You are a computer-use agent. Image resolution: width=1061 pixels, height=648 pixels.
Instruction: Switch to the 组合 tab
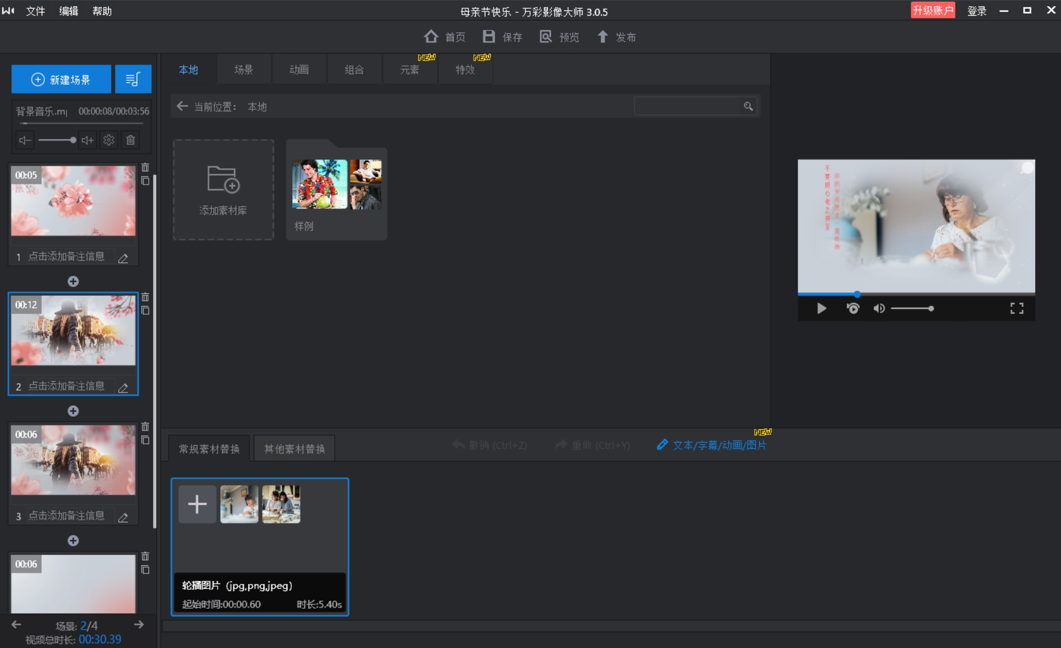pyautogui.click(x=354, y=70)
